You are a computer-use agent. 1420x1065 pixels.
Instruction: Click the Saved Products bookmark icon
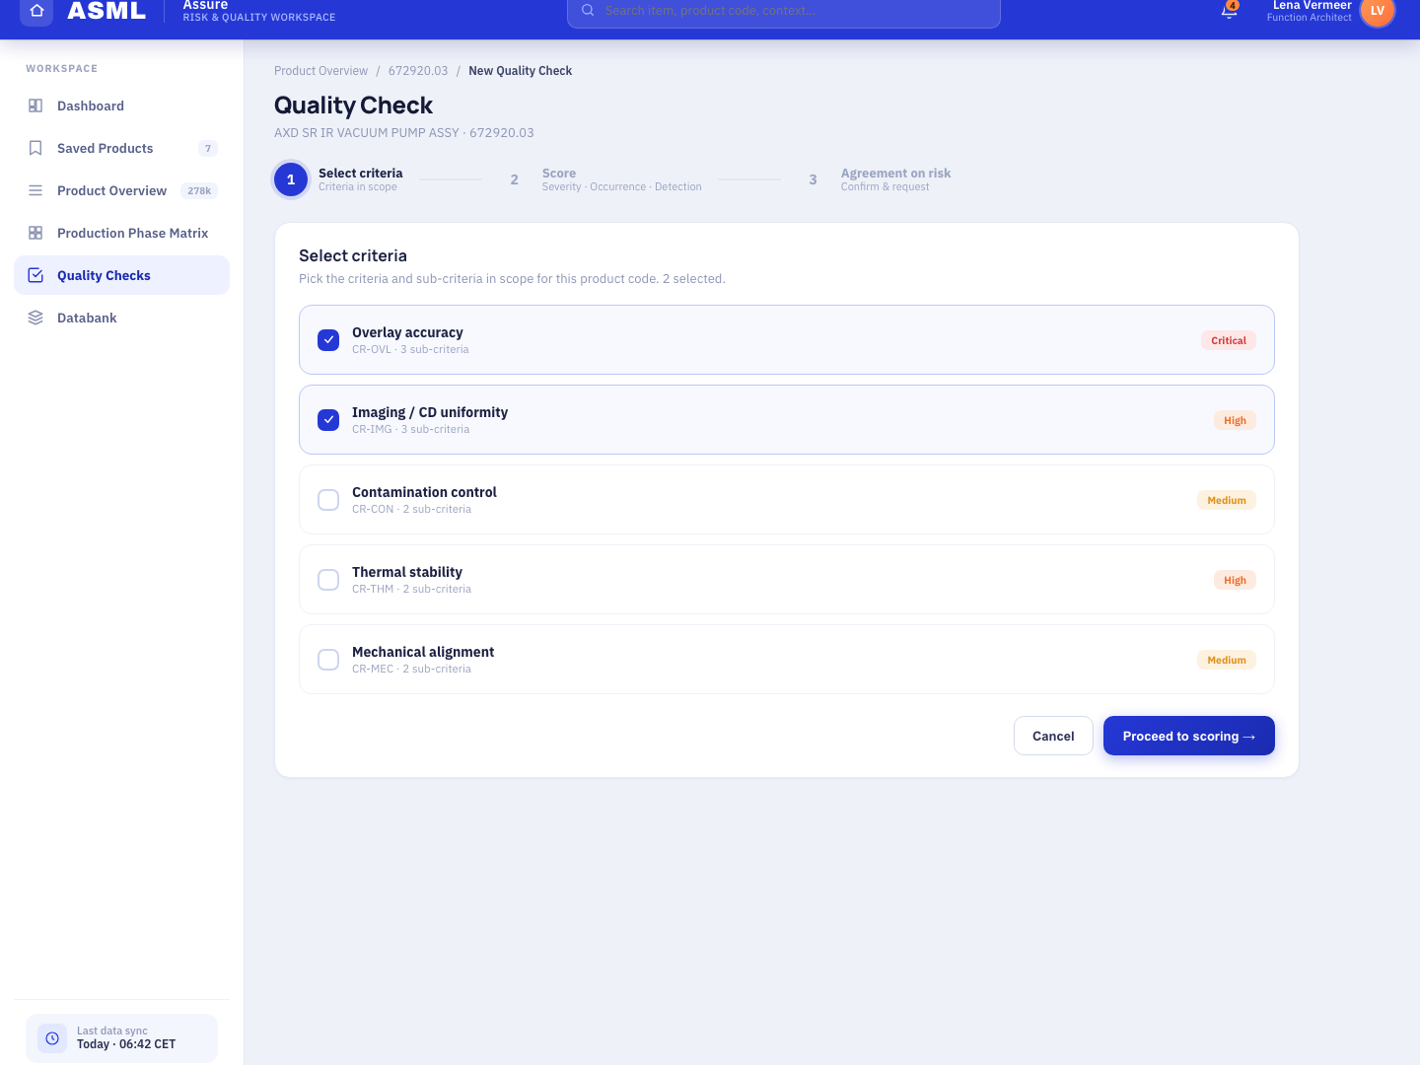pos(35,148)
